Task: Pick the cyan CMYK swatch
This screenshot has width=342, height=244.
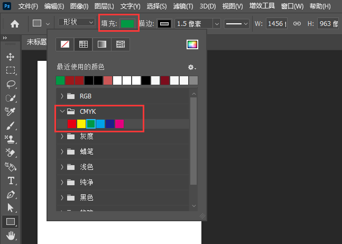Action: coord(100,124)
